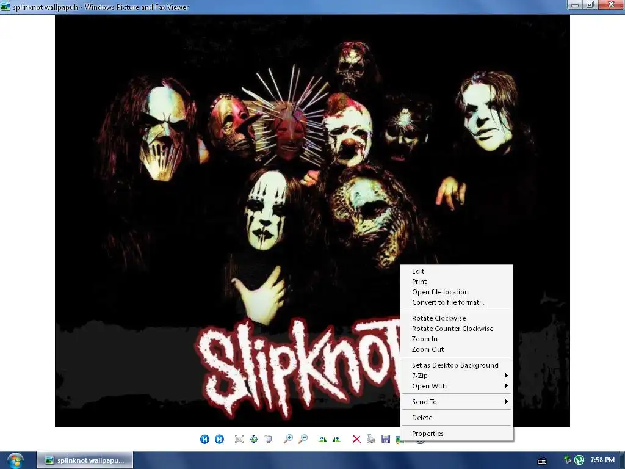625x469 pixels.
Task: Click the floppy disk copy-to icon
Action: [386, 439]
